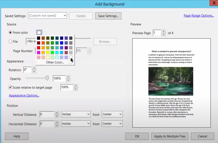Viewport: 218px width, 143px height.
Task: Increase the Rotation value
Action: pos(34,68)
